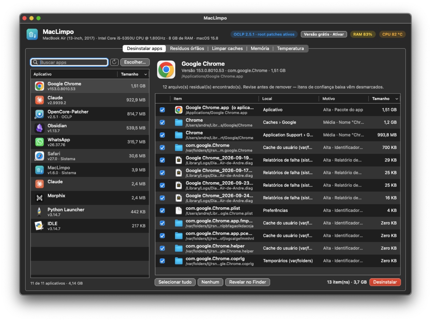Viewport: 431px width, 321px height.
Task: Select the Python Launcher rocket icon
Action: (x=39, y=212)
